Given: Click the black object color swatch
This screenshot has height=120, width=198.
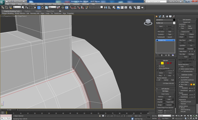Looking at the screenshot, I should tap(174, 20).
